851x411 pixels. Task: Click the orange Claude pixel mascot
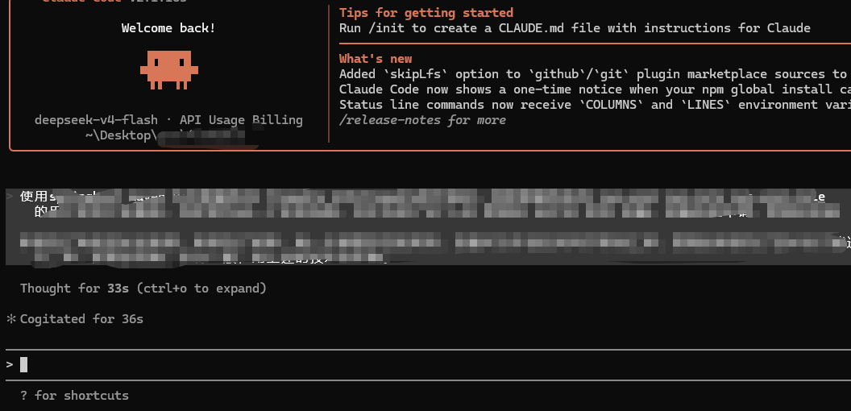tap(168, 69)
